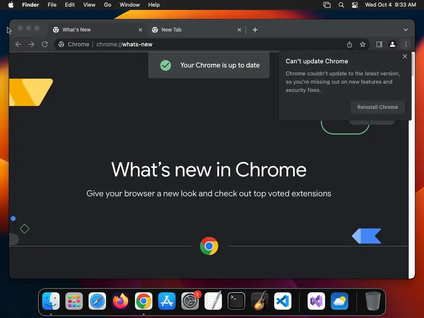Open System Settings from the Dock

tap(190, 301)
